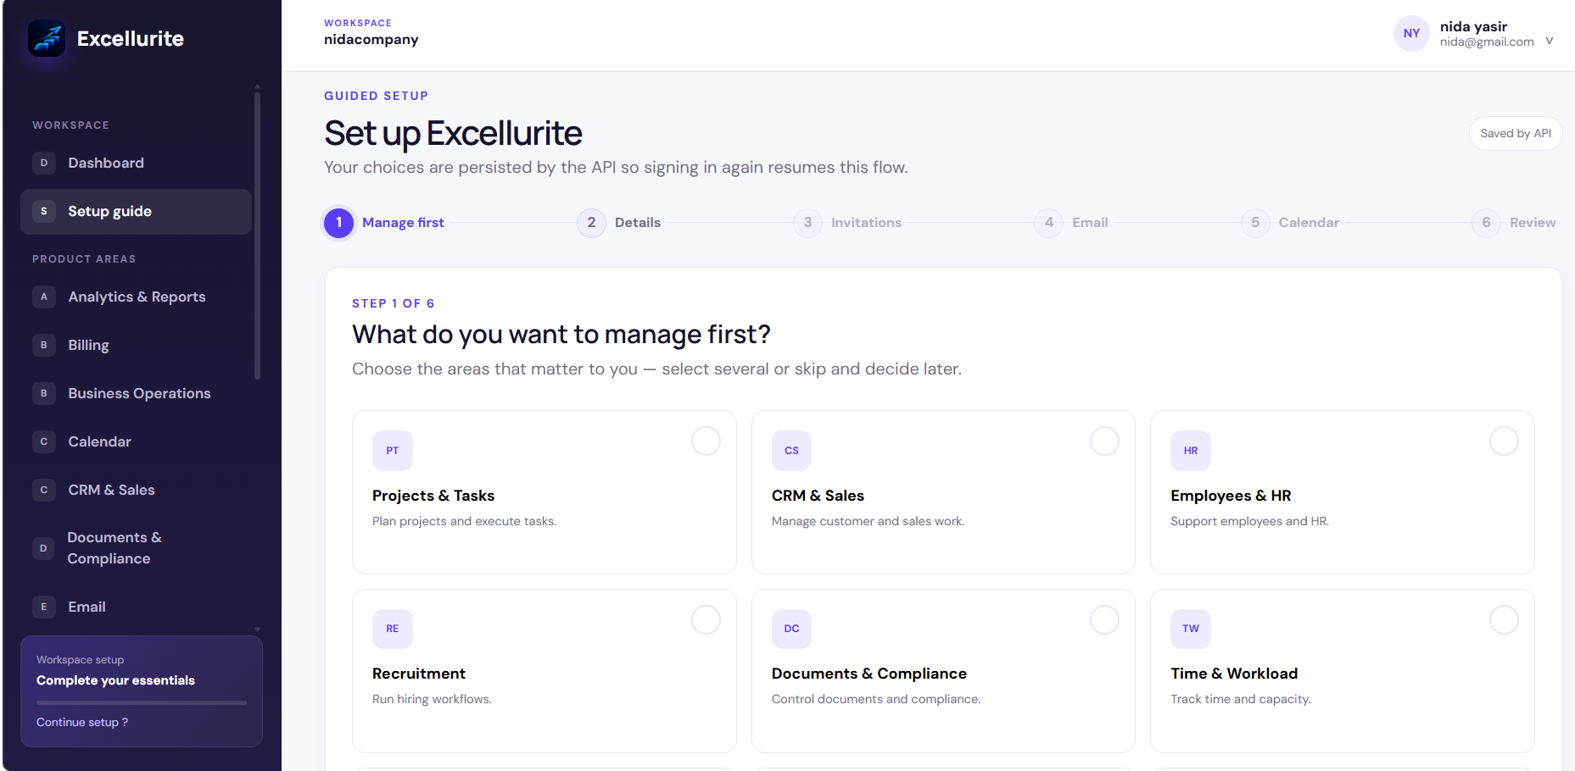The width and height of the screenshot is (1575, 771).
Task: Tick the Employees & HR card checkbox
Action: [x=1504, y=441]
